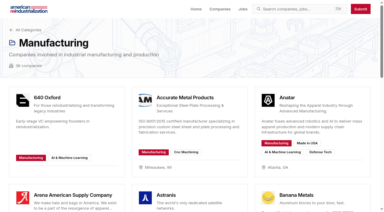The width and height of the screenshot is (384, 212).
Task: Click the back arrow beside All Categories
Action: (x=11, y=30)
